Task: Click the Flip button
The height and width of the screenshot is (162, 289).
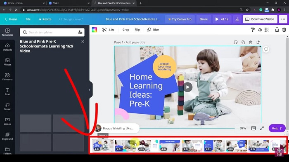Action: (137, 30)
